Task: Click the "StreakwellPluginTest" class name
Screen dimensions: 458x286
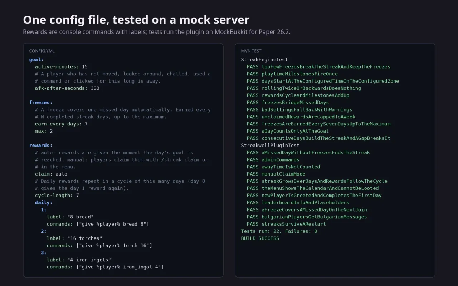Action: tap(270, 146)
